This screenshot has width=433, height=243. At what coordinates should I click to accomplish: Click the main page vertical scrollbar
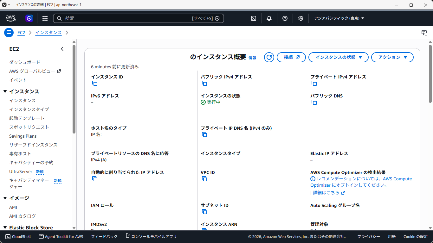click(x=430, y=74)
